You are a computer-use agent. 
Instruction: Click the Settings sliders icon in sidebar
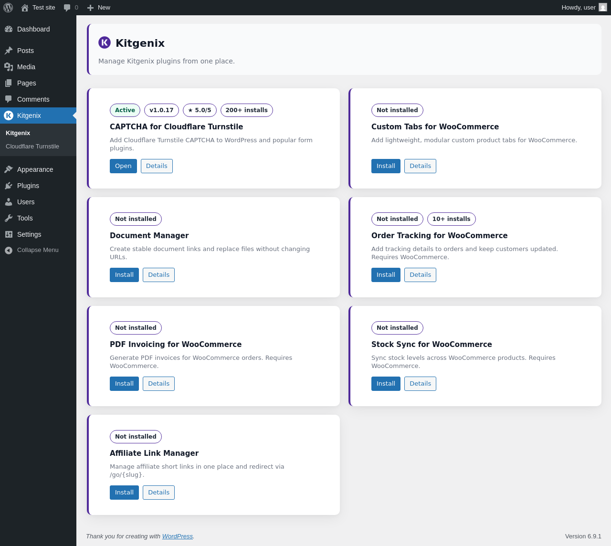pos(9,234)
